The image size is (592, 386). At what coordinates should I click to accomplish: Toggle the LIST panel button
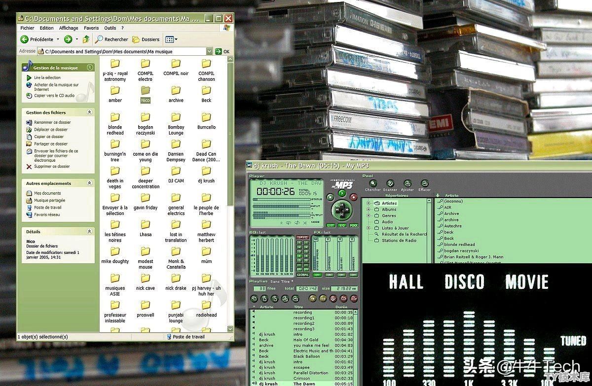tap(331, 225)
